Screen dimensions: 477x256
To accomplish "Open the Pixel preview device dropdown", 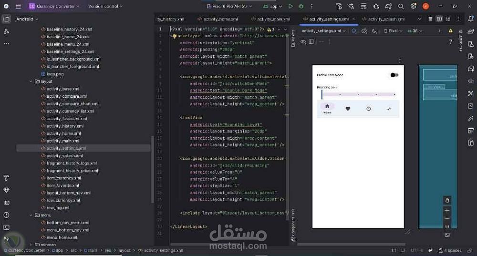I will [x=393, y=31].
